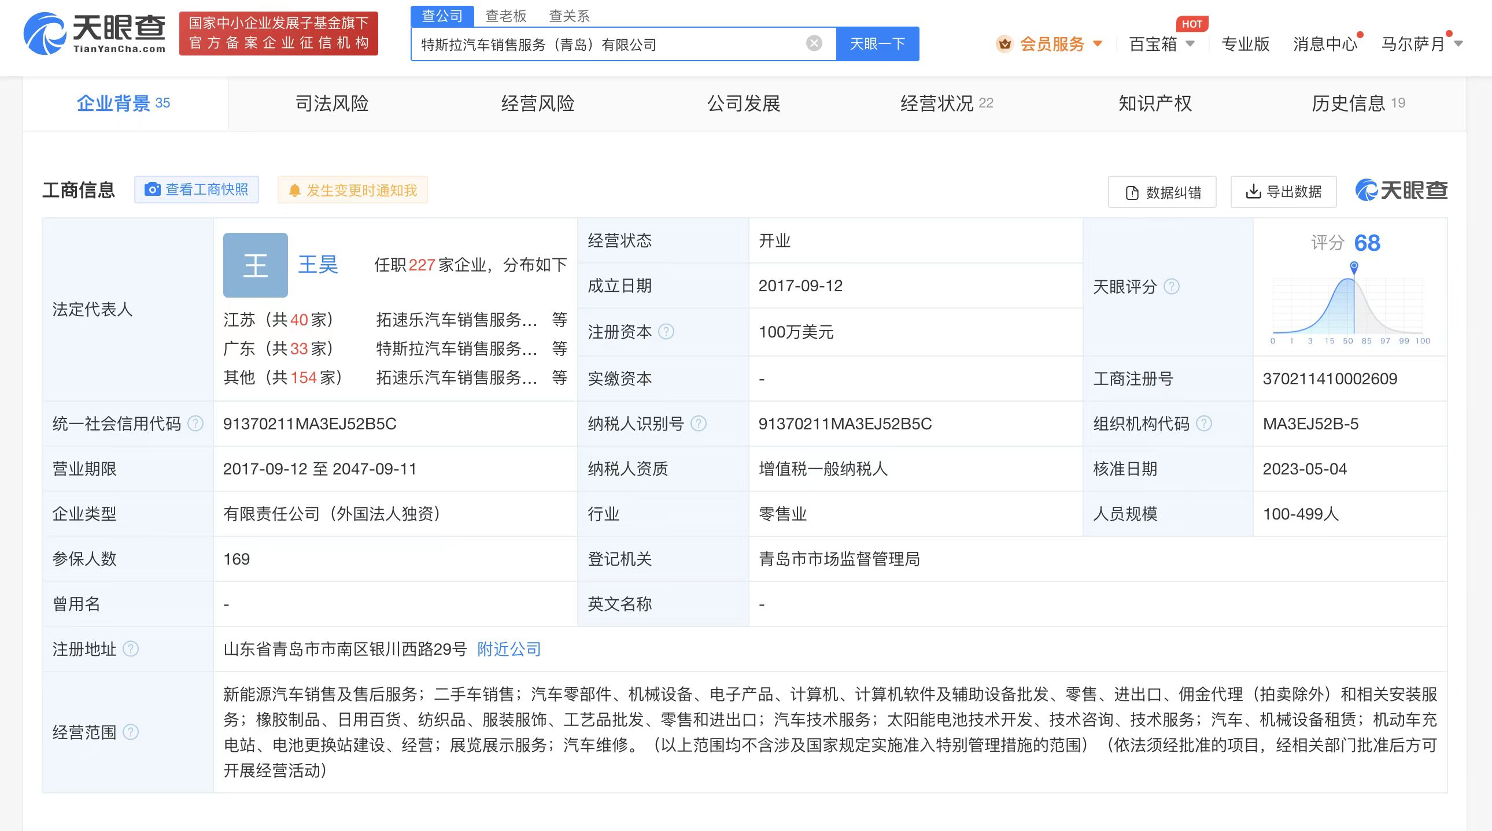Click the TianYanCha logo in the header
1492x831 pixels.
[x=94, y=34]
